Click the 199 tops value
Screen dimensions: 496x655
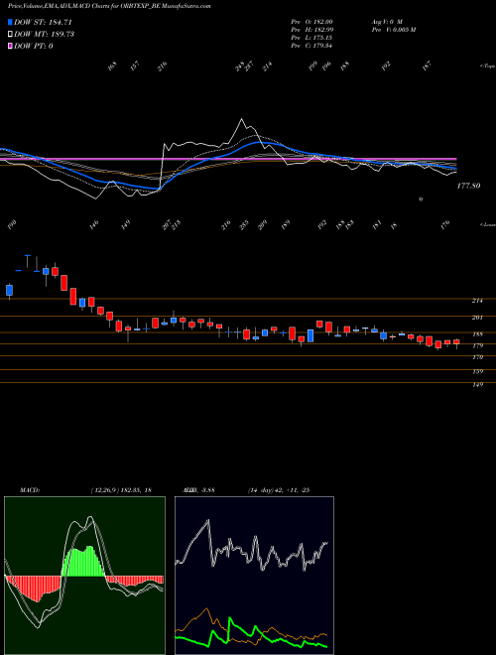coord(313,66)
